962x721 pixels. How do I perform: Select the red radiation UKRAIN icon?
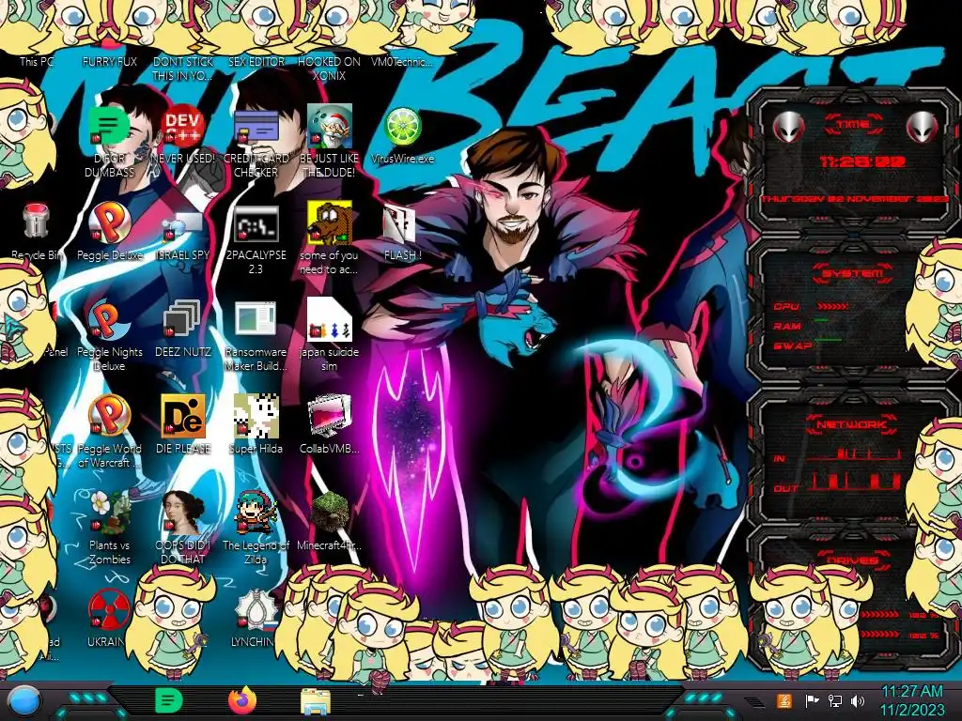[x=108, y=610]
